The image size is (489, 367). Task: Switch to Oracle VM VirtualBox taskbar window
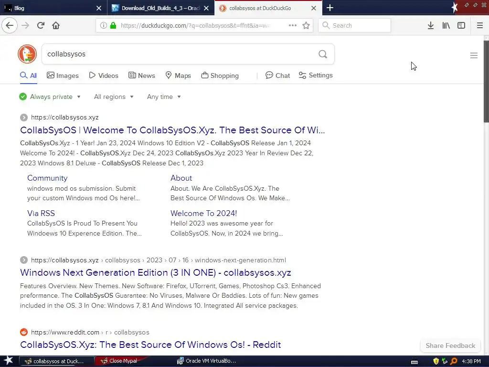[x=207, y=361]
